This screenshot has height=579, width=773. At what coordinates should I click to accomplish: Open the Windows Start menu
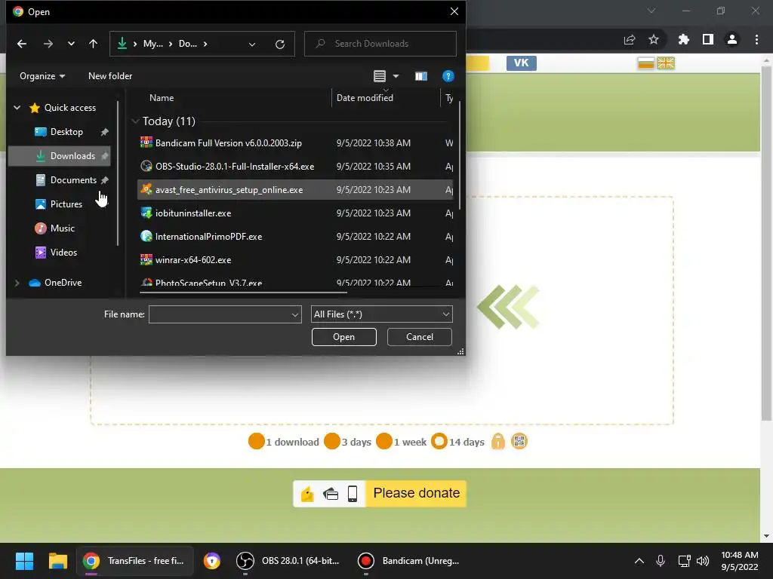tap(24, 561)
